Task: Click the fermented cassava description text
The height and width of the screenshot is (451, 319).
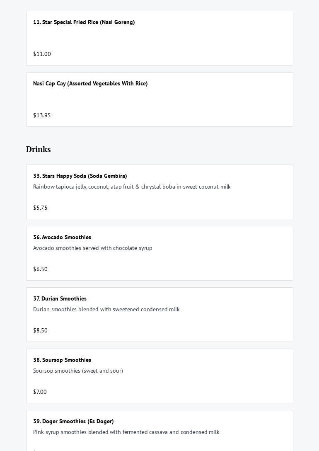Action: pos(126,432)
